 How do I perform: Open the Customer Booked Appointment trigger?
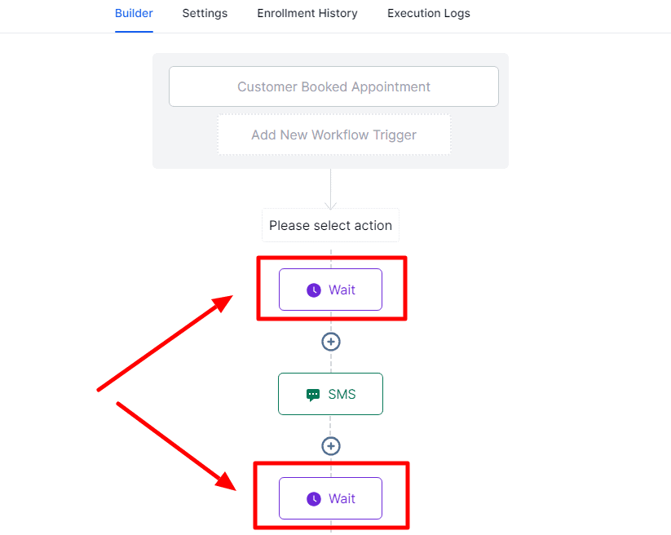tap(333, 86)
